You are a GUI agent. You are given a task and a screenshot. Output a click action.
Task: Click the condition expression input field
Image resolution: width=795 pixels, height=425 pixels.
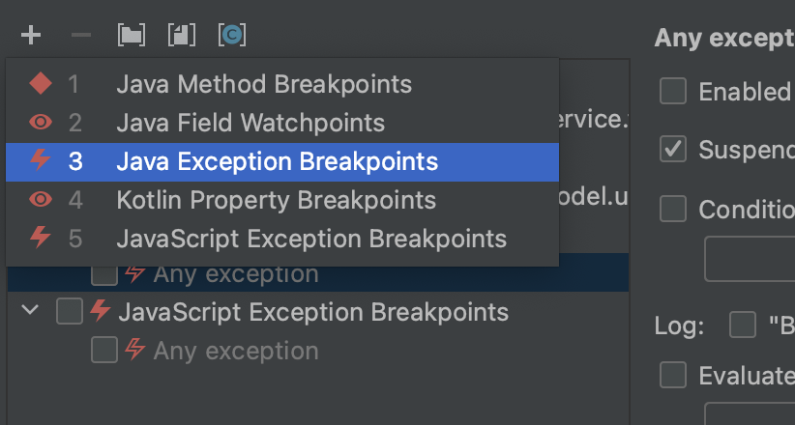click(751, 258)
